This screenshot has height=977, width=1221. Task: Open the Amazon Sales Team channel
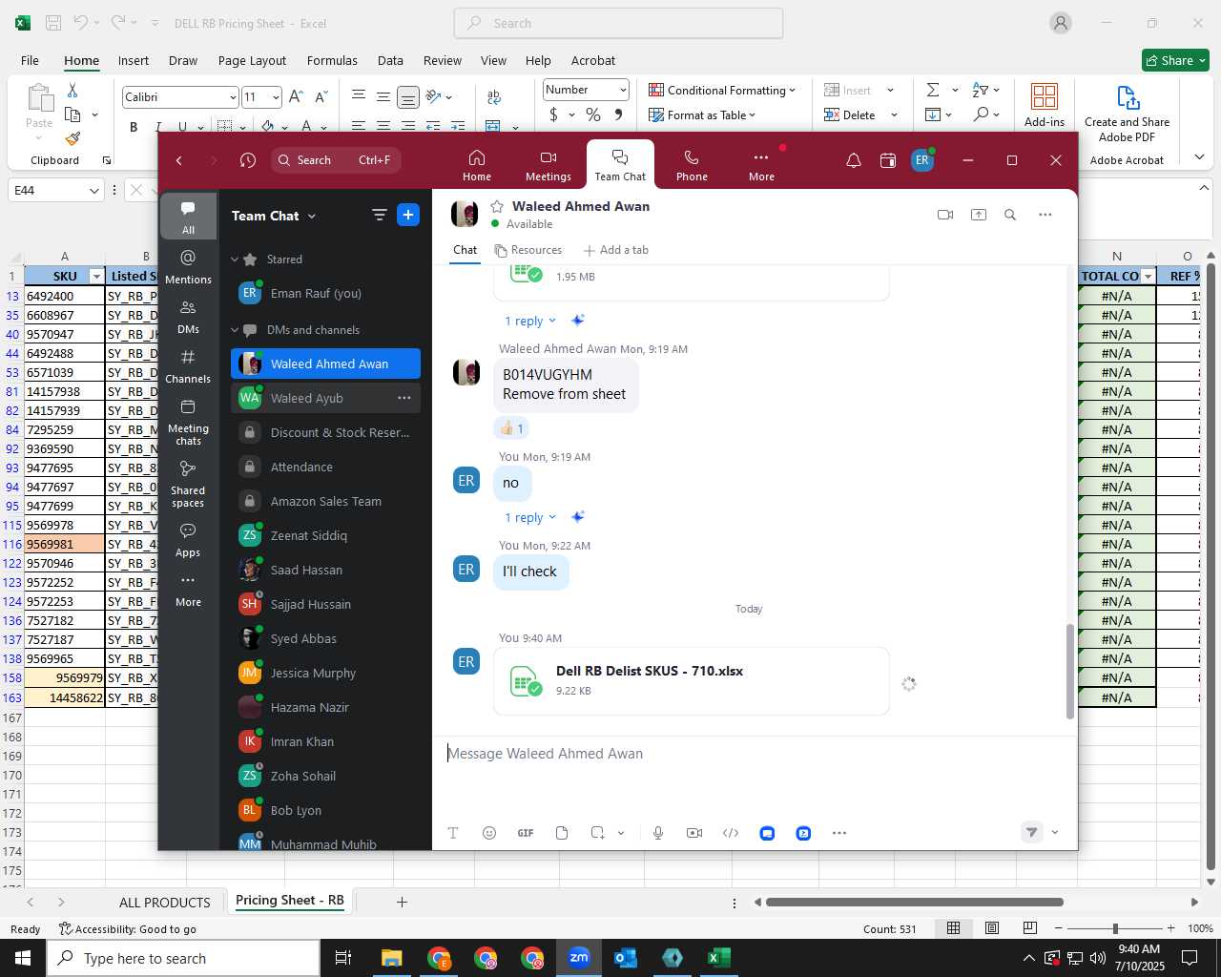325,501
